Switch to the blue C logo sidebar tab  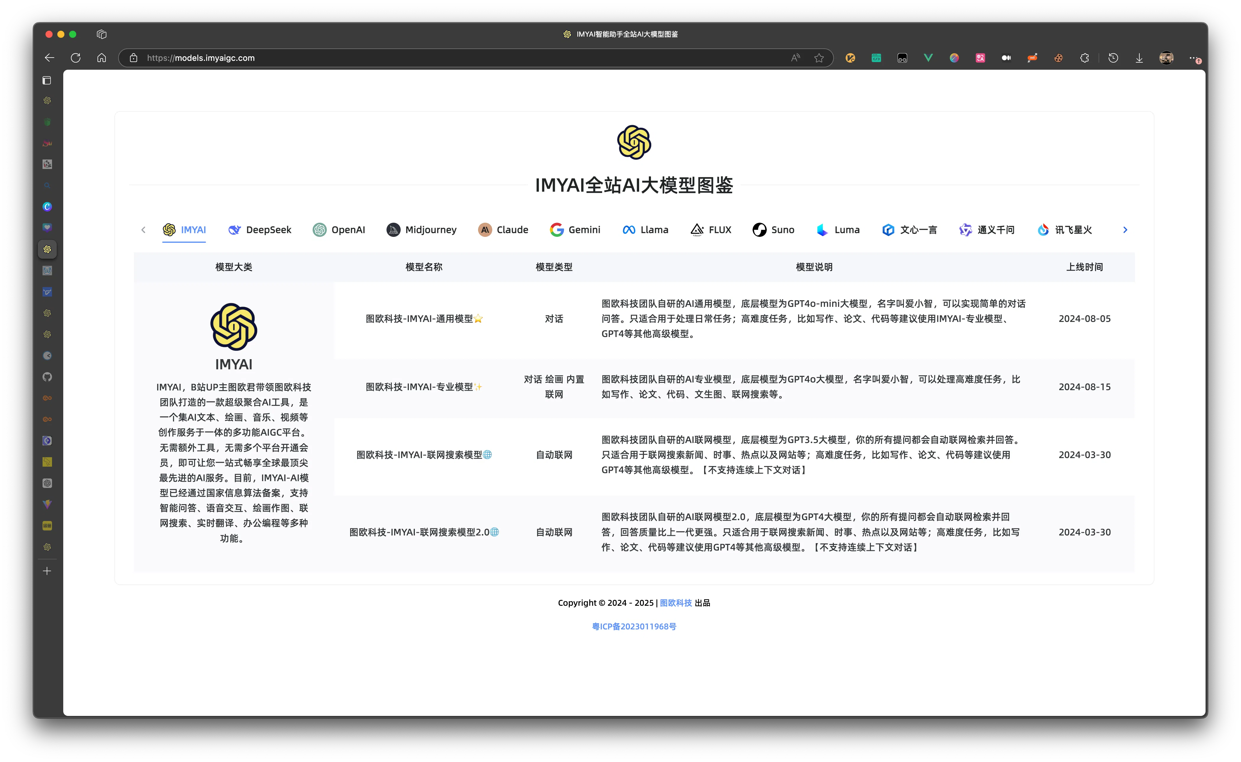click(47, 207)
